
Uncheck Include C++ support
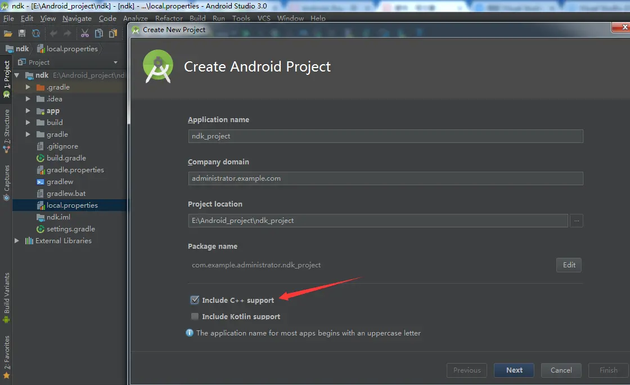(x=195, y=300)
